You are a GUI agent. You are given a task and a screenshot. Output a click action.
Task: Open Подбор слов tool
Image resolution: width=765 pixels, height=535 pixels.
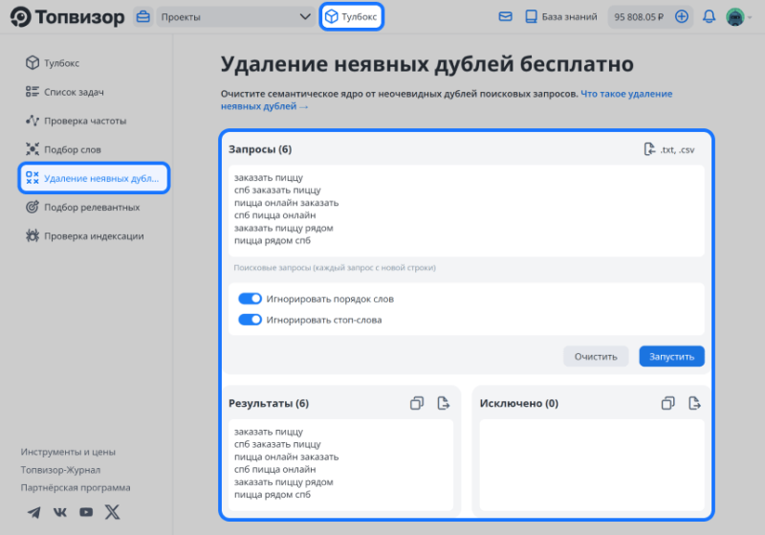coord(73,149)
